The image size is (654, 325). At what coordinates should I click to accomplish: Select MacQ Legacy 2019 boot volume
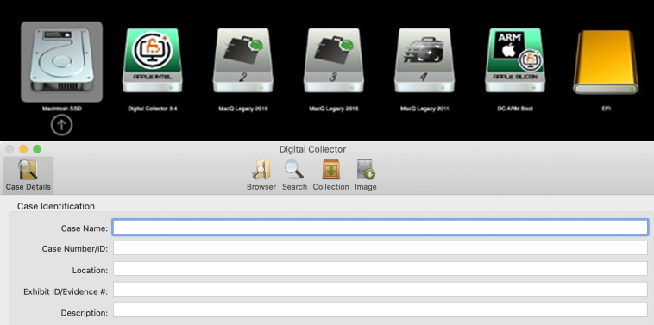click(x=242, y=60)
